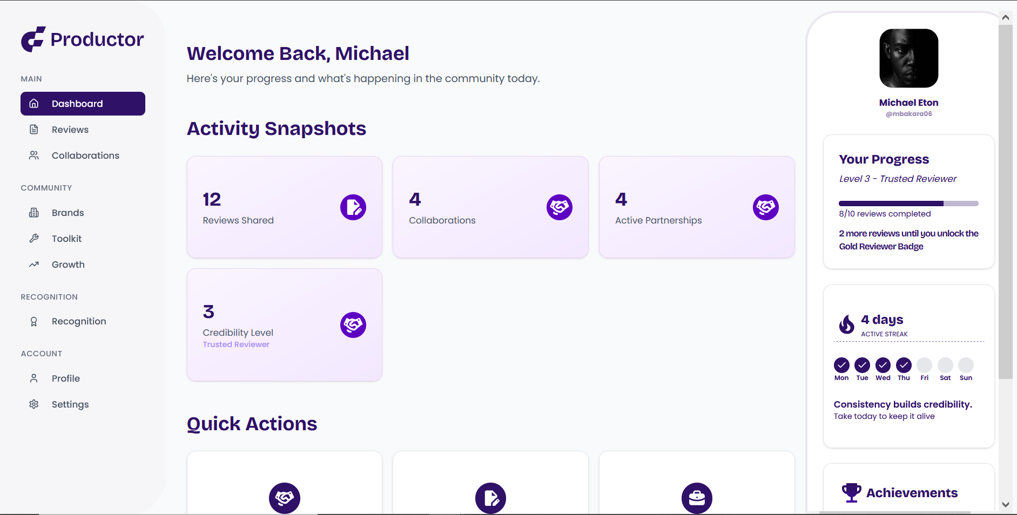Screen dimensions: 1017x515
Task: Open the @mbakara06 username link
Action: pos(908,113)
